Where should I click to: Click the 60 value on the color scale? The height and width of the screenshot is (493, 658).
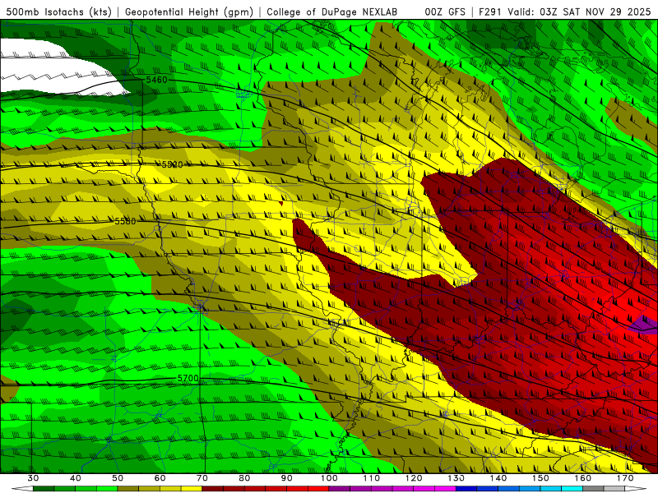pyautogui.click(x=160, y=478)
